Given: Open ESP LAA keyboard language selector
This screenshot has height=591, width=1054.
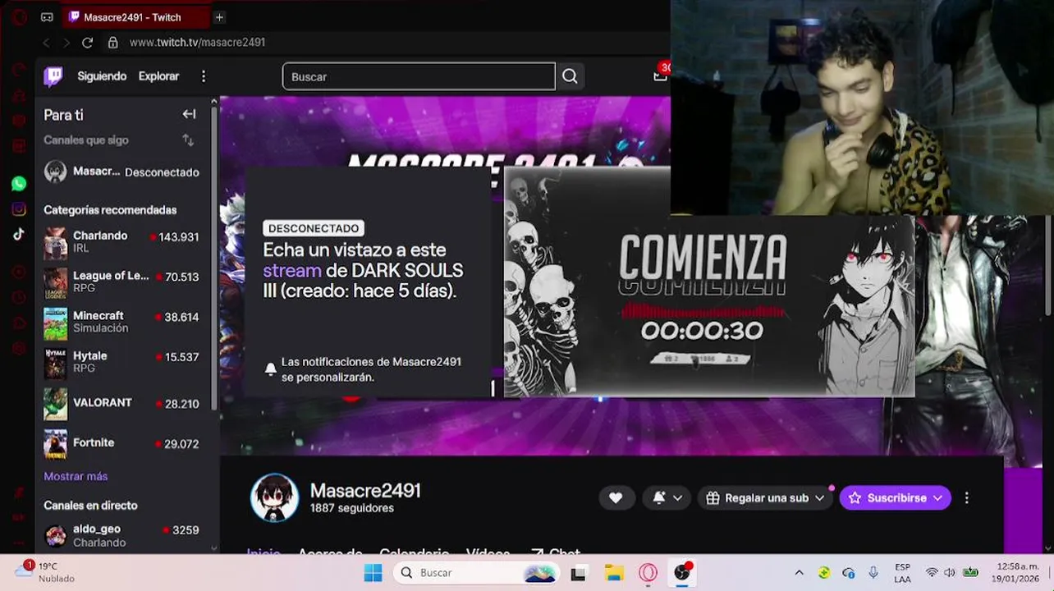Looking at the screenshot, I should point(902,573).
